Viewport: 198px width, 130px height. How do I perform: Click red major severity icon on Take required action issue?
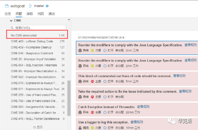coord(93,97)
